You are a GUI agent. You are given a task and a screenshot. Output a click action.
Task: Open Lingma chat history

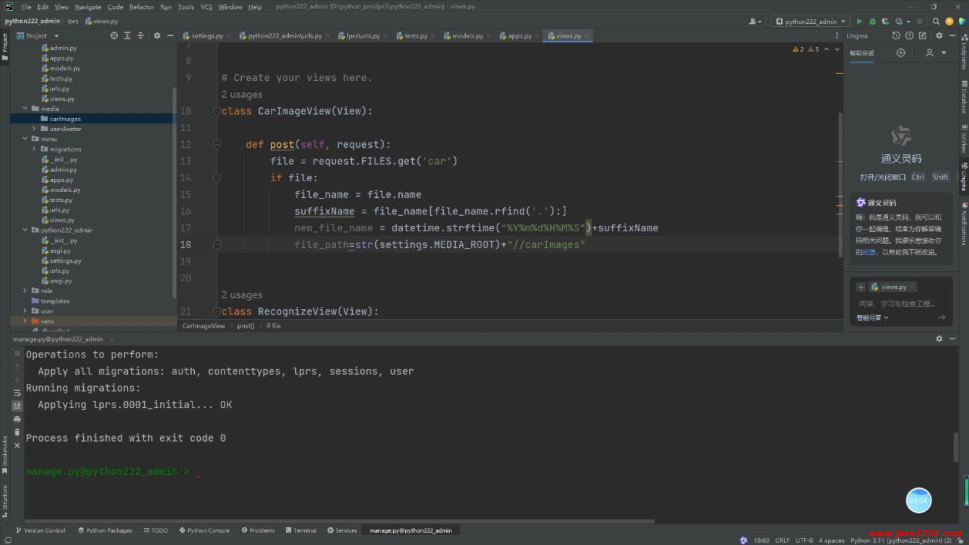(896, 36)
